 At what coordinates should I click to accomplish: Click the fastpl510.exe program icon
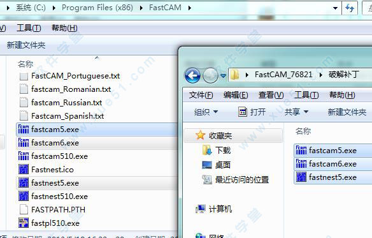click(24, 223)
